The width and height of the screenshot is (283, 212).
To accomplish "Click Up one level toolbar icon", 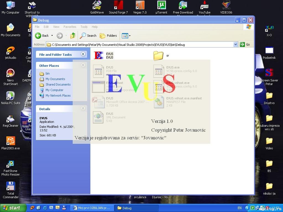I will point(73,36).
